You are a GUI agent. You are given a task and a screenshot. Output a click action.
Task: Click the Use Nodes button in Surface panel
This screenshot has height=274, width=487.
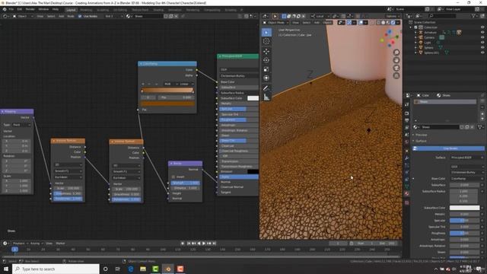449,148
